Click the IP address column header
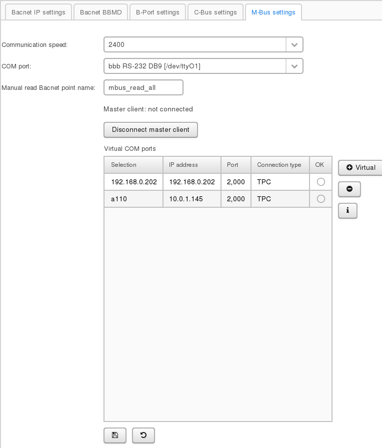The height and width of the screenshot is (448, 382). pos(191,165)
